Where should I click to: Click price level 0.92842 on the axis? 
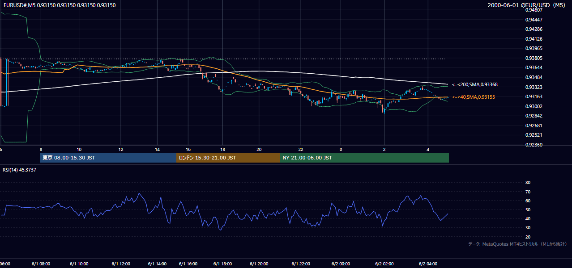point(534,116)
